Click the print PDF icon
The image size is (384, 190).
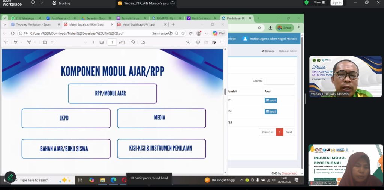coord(198,42)
